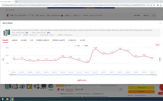The width and height of the screenshot is (163, 101).
Task: Click the zoom magnifier icon in address bar
Action: [148, 5]
